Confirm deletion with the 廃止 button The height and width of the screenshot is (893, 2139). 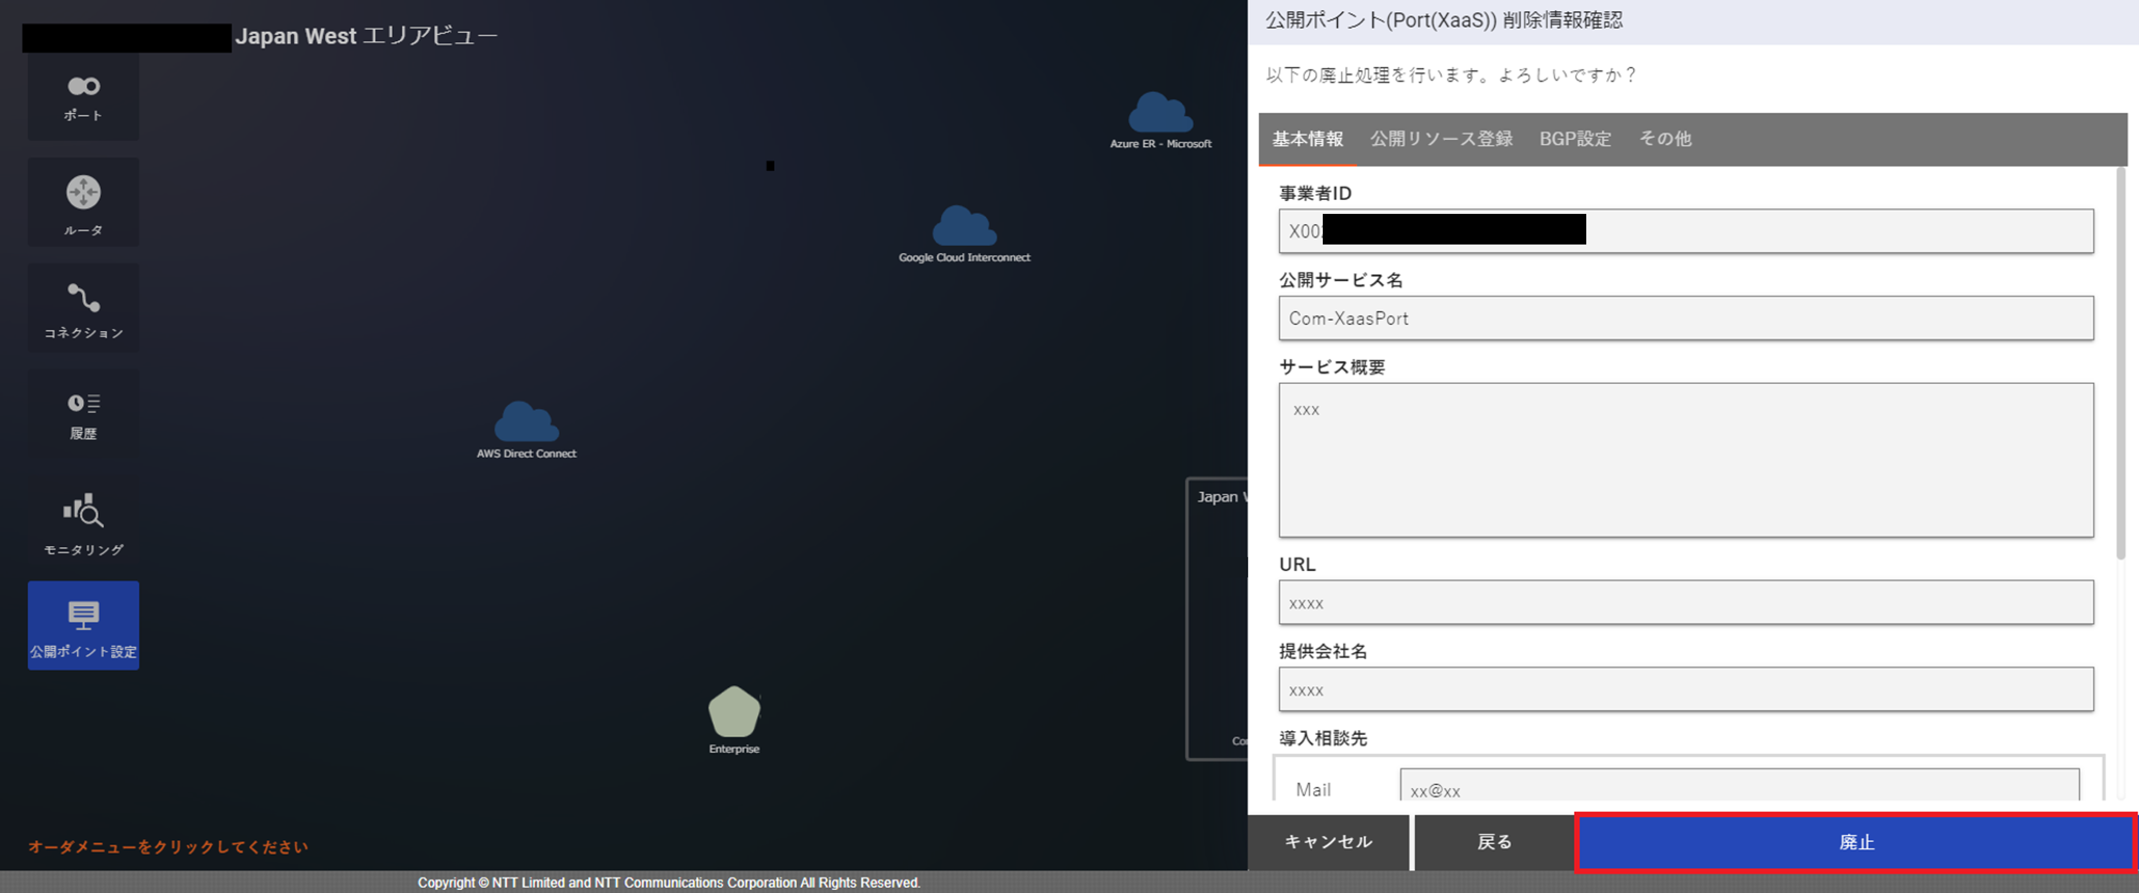click(x=1856, y=841)
